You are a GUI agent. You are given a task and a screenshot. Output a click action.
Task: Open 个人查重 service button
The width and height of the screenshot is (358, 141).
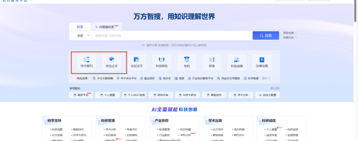pos(107,95)
